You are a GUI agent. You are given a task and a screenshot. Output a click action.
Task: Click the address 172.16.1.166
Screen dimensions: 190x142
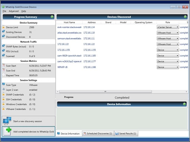(x=90, y=67)
